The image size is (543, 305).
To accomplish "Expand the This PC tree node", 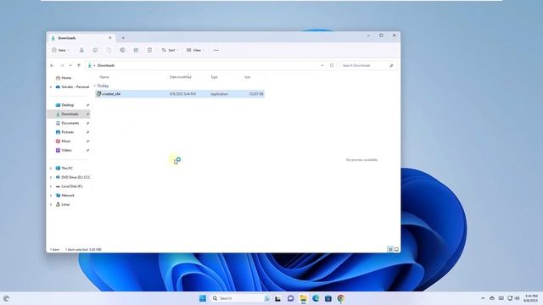I will click(51, 169).
